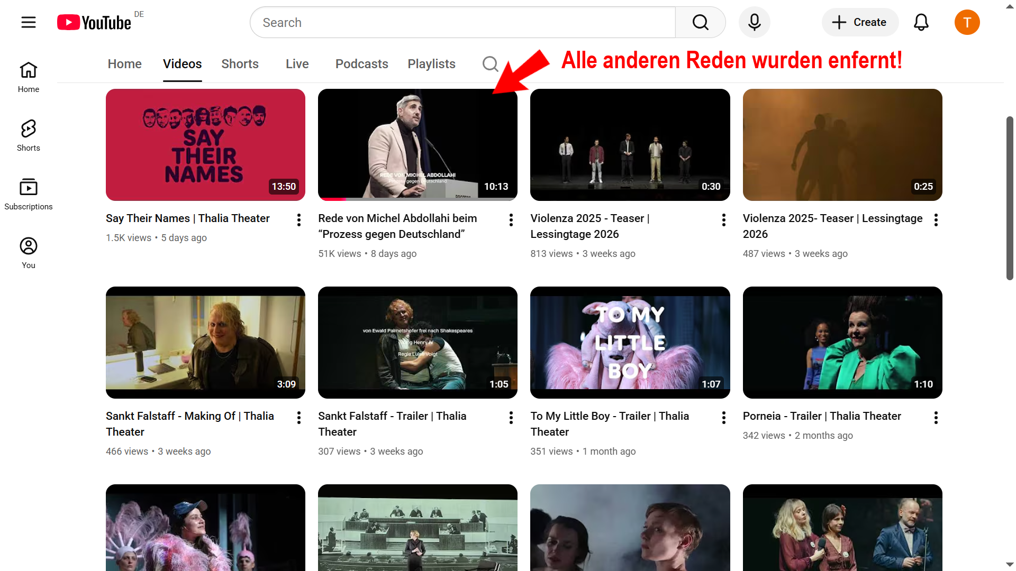Open the orange T account avatar menu

tap(967, 22)
